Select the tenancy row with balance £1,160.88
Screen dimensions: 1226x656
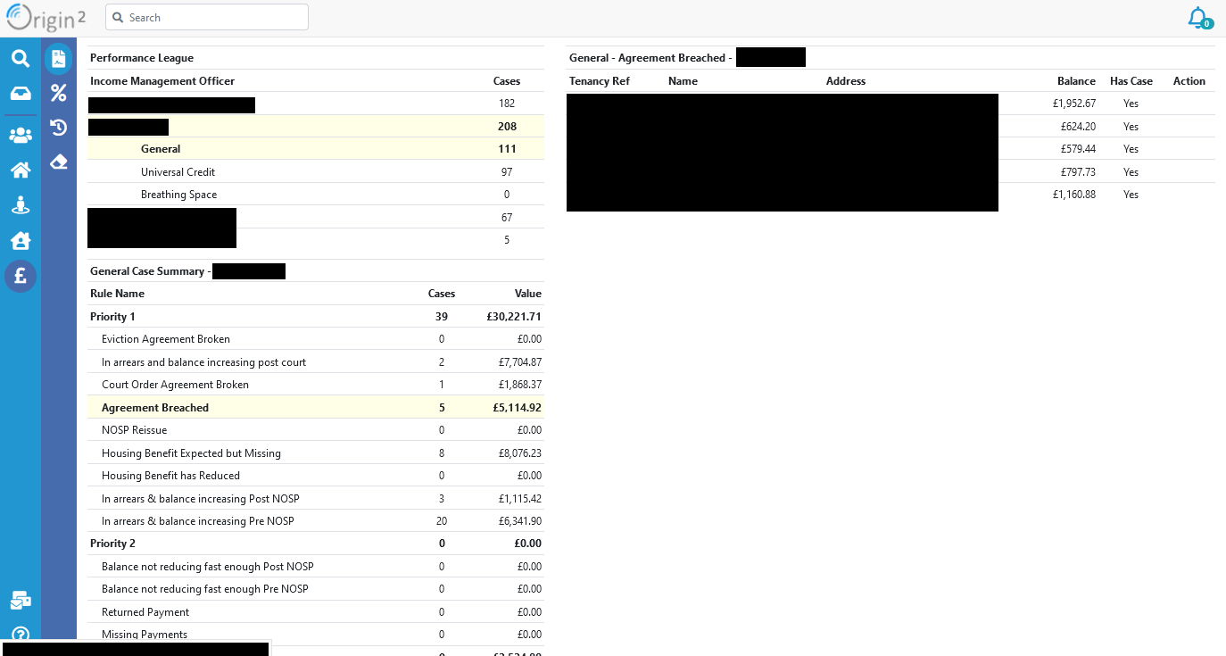891,195
